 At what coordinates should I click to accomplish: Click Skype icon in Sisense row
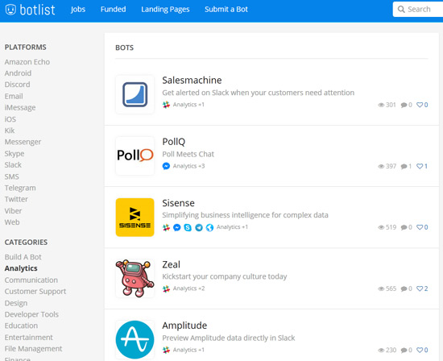(188, 227)
